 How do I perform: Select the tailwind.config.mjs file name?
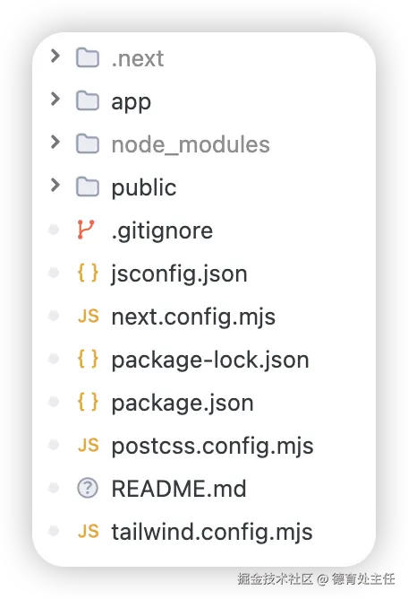212,532
